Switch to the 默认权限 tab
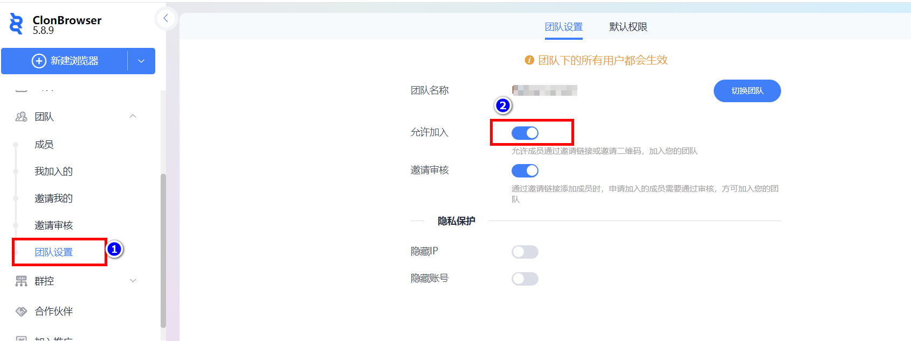 (629, 27)
